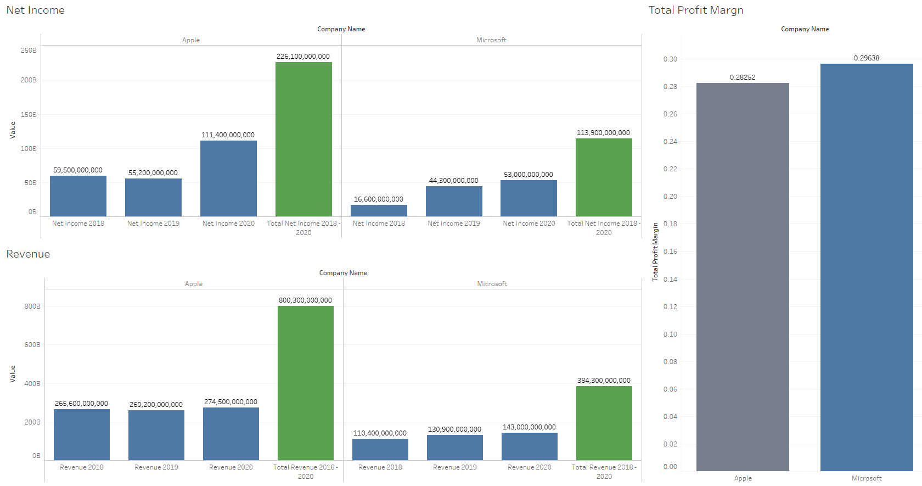Click the 260,200,000,000 value label
This screenshot has width=922, height=486.
(x=156, y=404)
